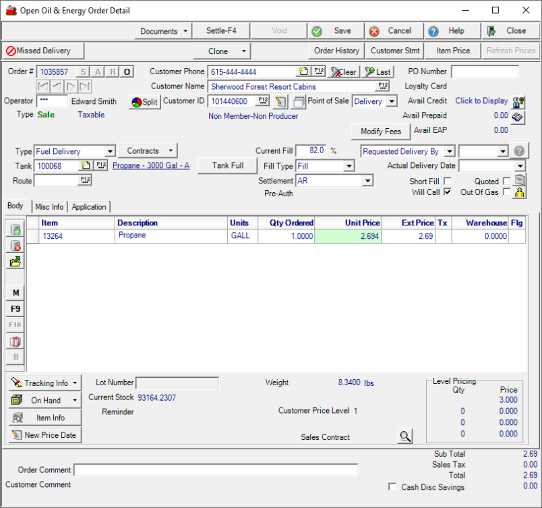Click the notepad icon beside Customer ID
This screenshot has width=542, height=508.
[x=280, y=102]
